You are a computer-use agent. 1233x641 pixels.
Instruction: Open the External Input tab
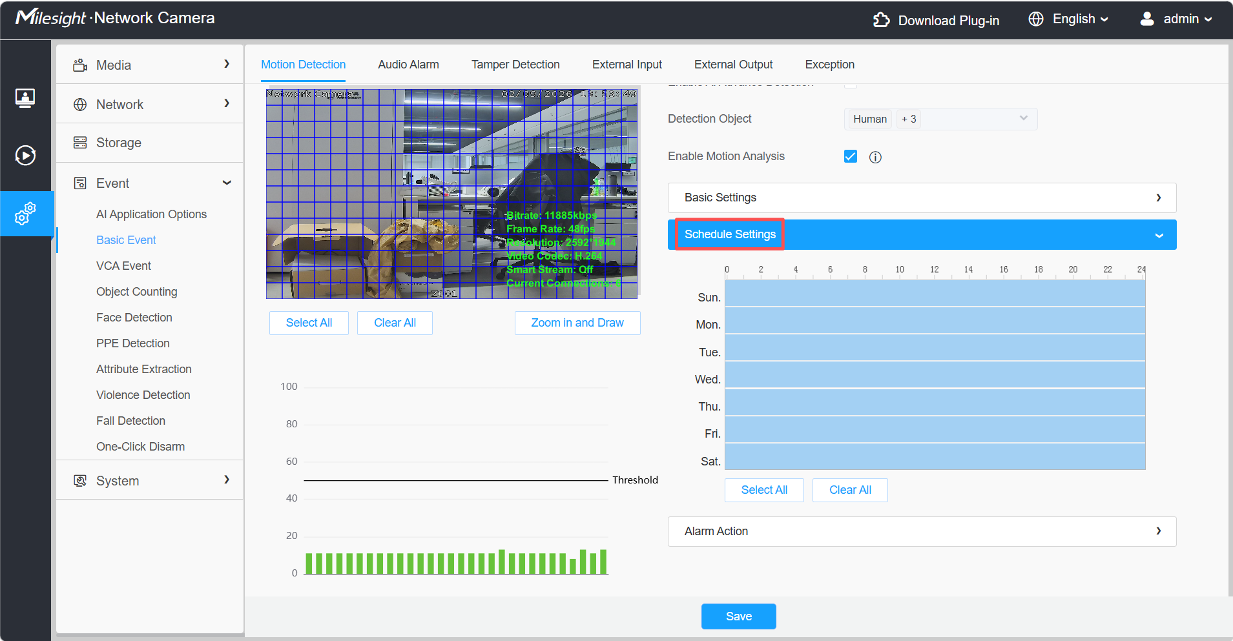click(627, 65)
